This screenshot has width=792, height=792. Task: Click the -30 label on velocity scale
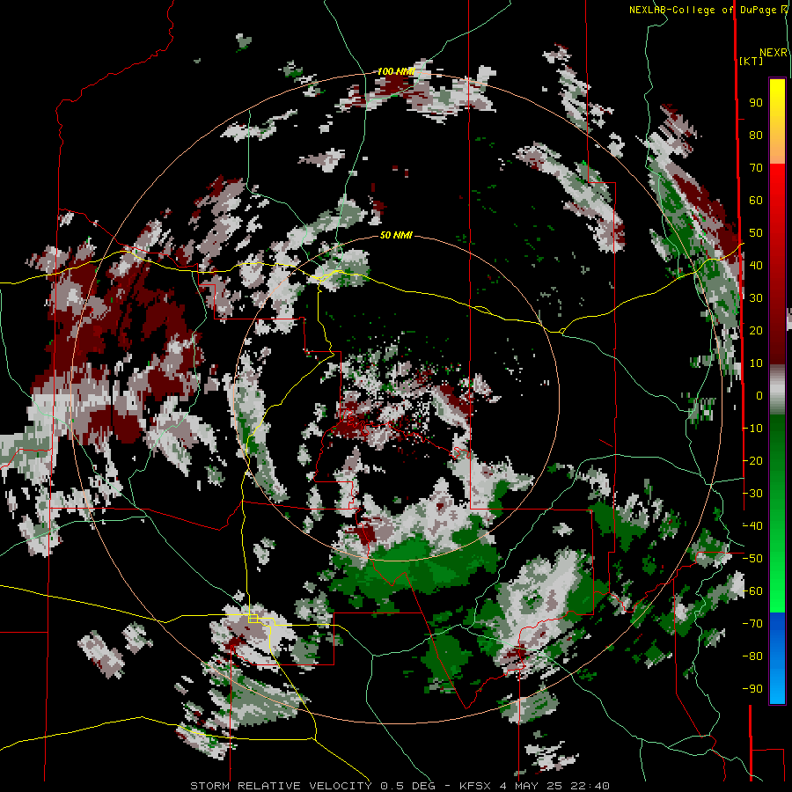tap(753, 494)
